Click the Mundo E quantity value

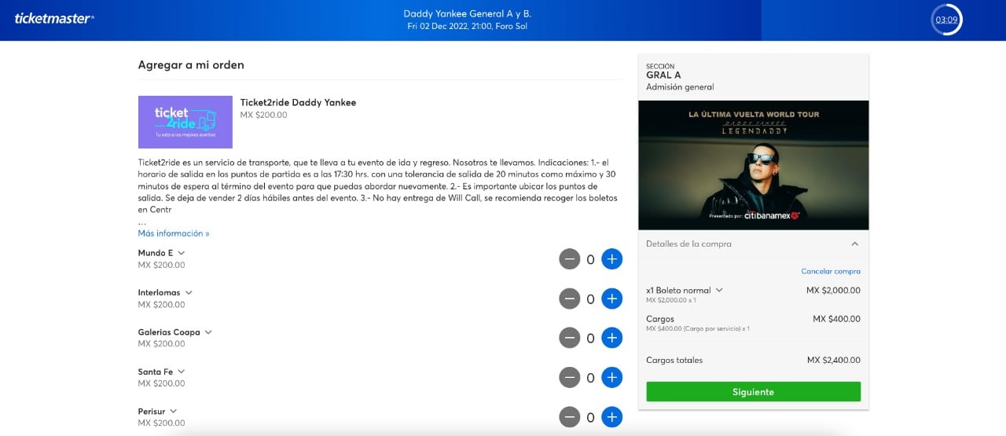590,259
